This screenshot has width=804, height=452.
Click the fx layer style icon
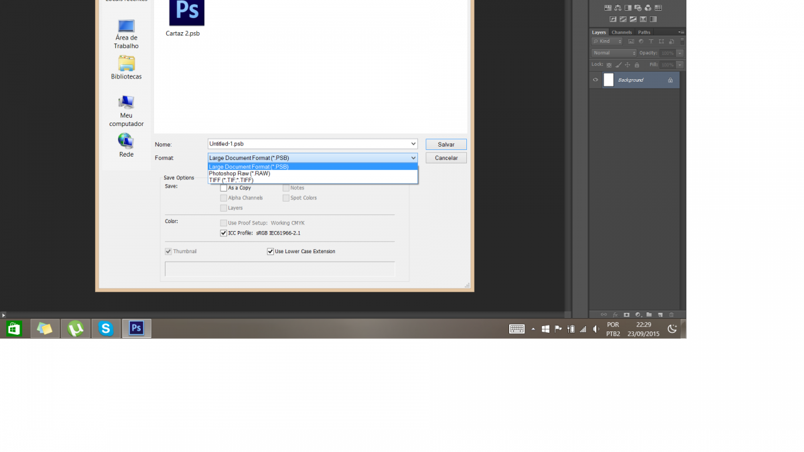tap(615, 315)
